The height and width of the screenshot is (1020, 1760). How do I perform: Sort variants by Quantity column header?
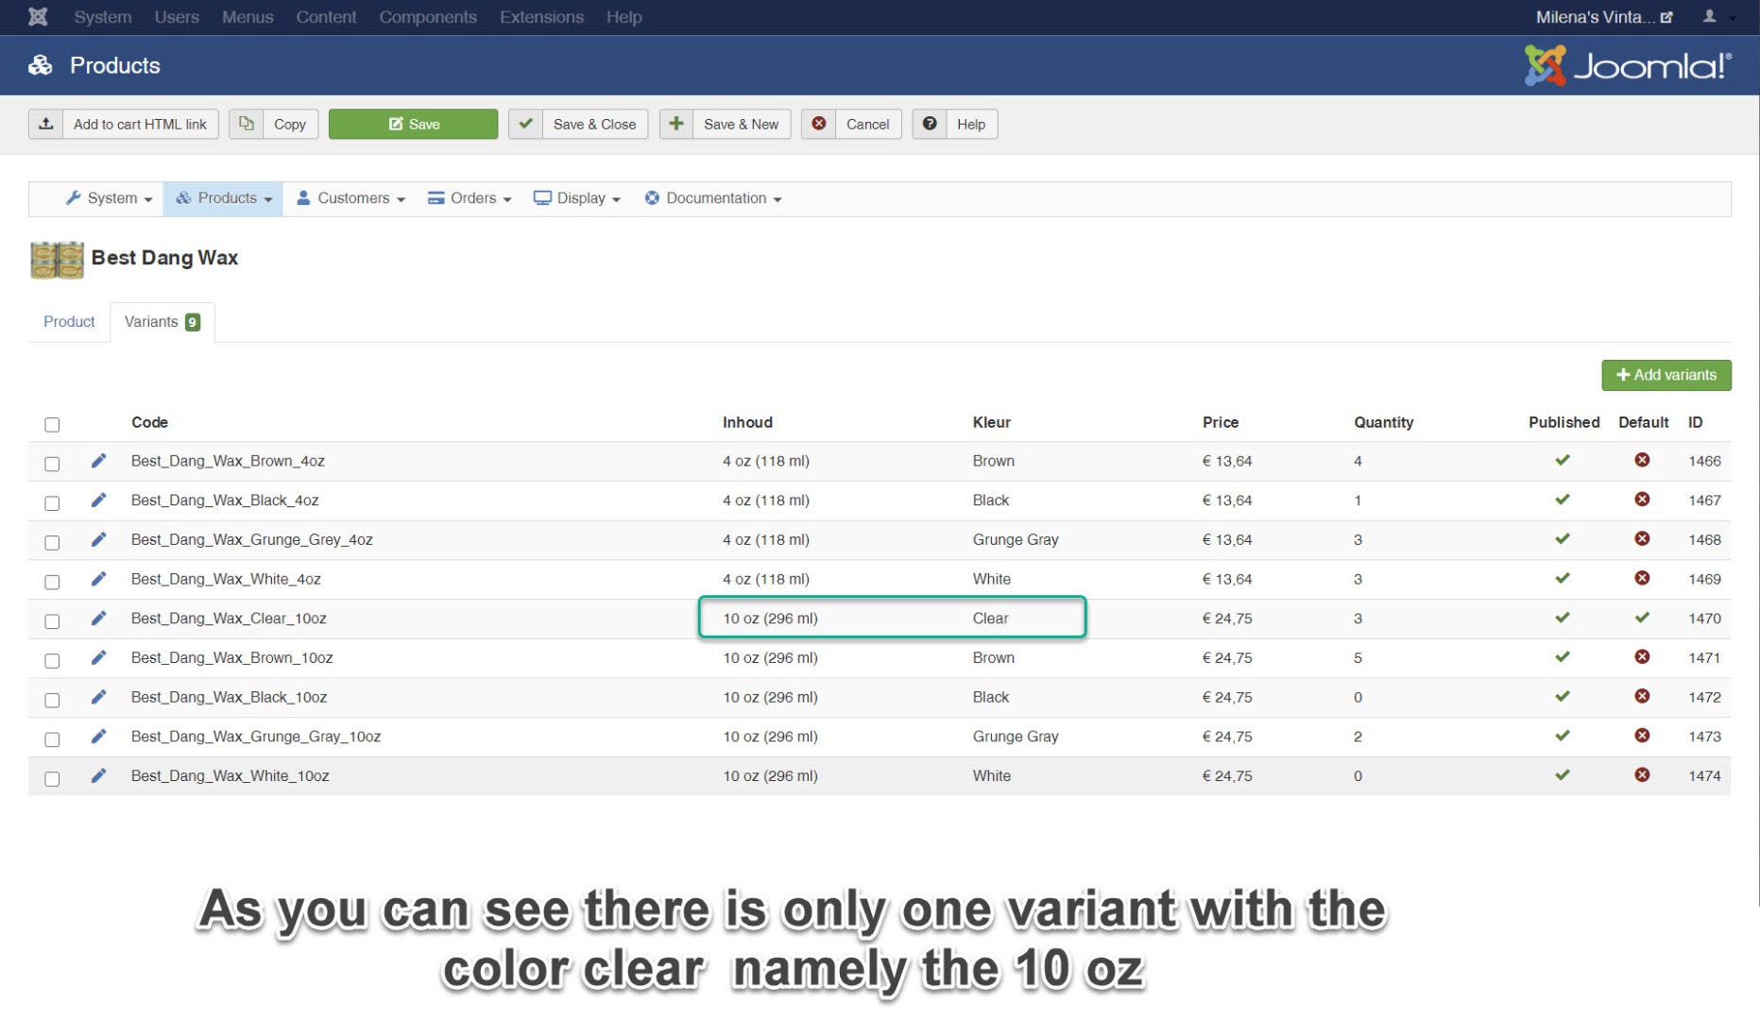click(1383, 422)
